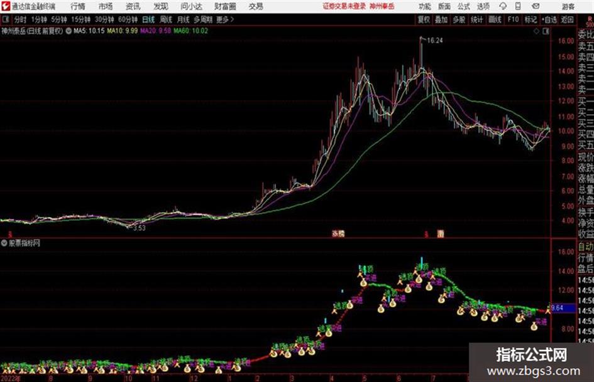Click the 返回 back button
Image resolution: width=594 pixels, height=382 pixels.
pos(567,19)
